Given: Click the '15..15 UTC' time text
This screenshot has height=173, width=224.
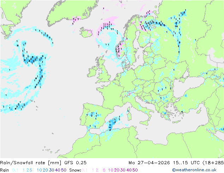Looking at the screenshot, I should point(187,163).
